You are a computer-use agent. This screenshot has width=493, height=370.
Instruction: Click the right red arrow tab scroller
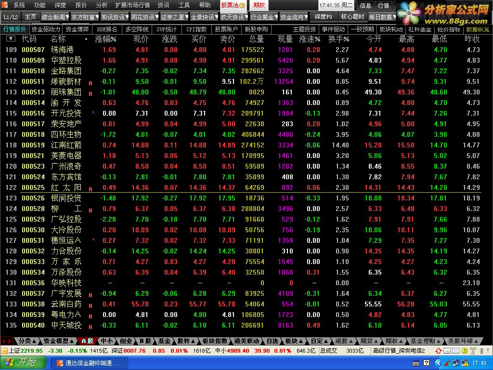pos(10,341)
